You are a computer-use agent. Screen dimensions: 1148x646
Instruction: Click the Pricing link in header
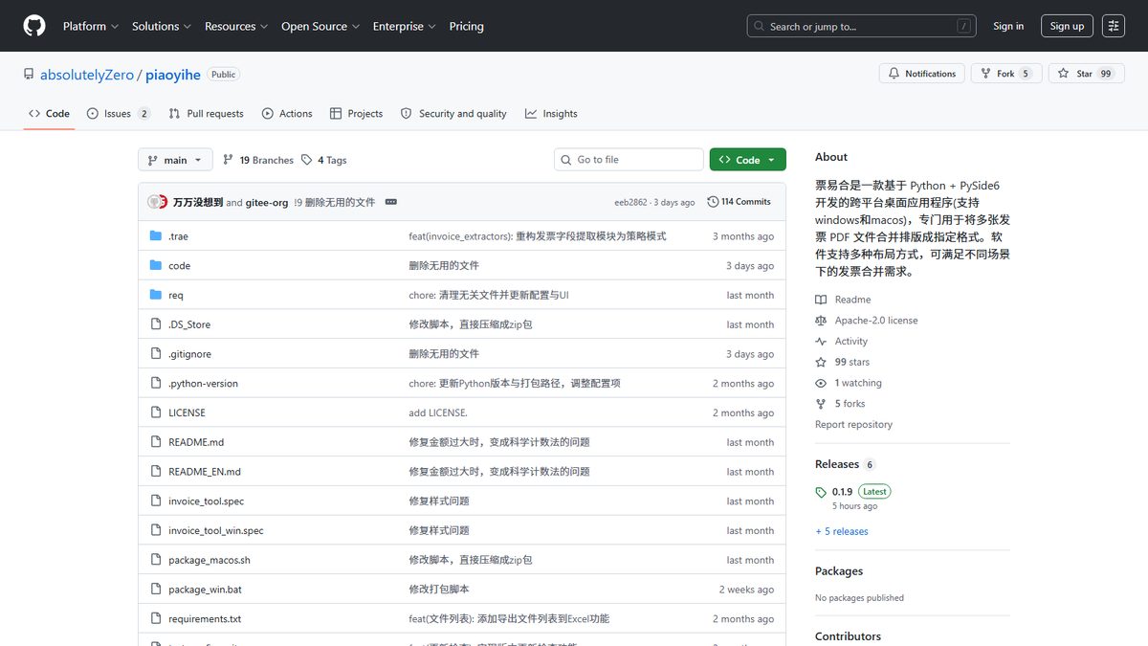click(x=467, y=26)
